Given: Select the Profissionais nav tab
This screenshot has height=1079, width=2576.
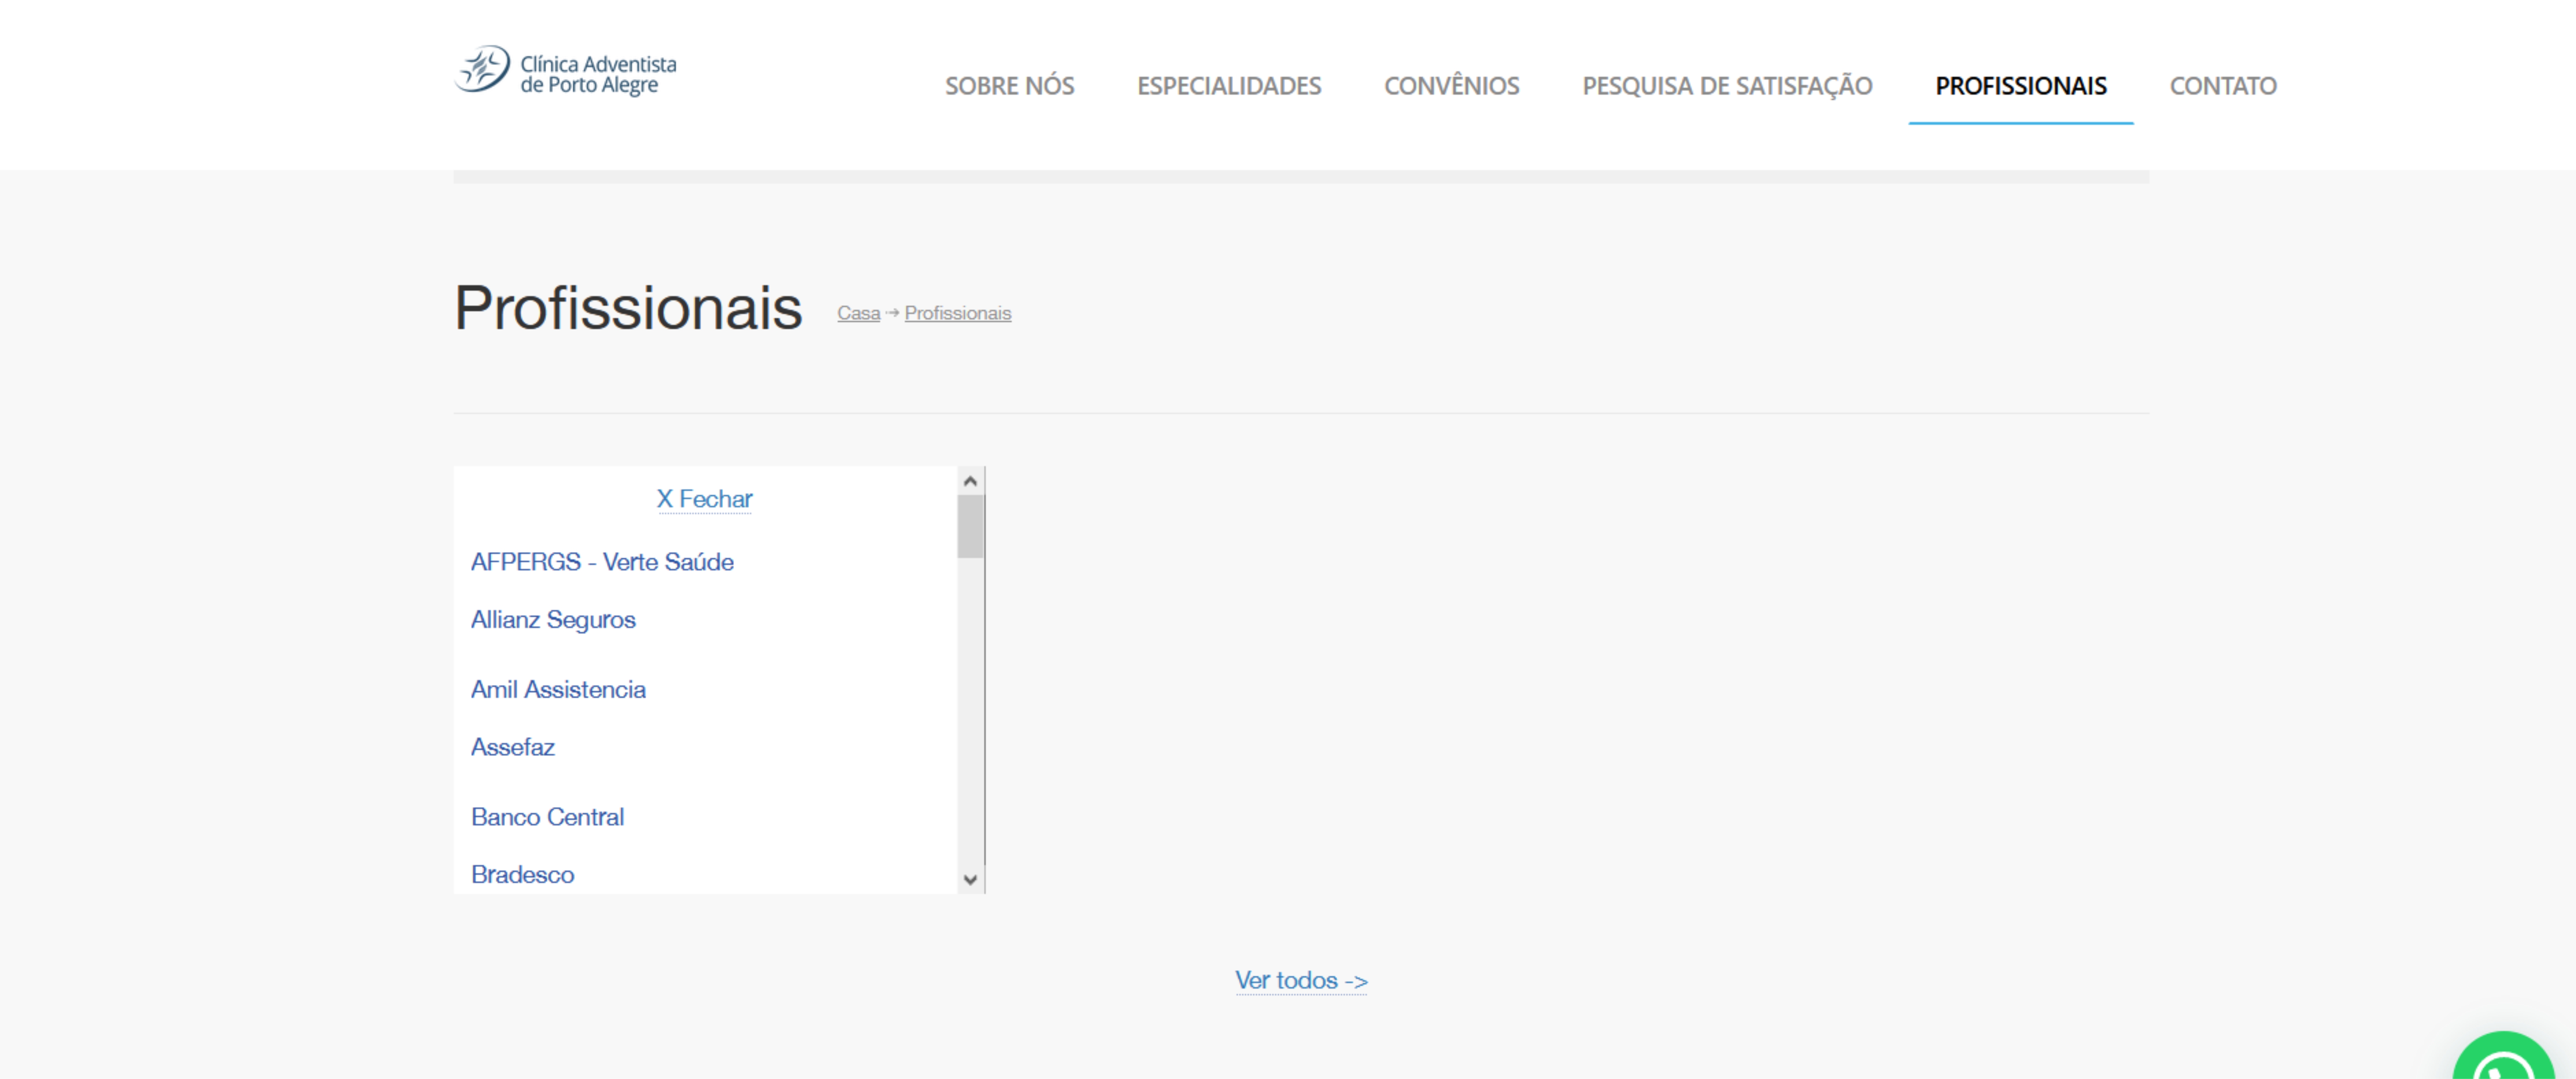Looking at the screenshot, I should pyautogui.click(x=2021, y=86).
